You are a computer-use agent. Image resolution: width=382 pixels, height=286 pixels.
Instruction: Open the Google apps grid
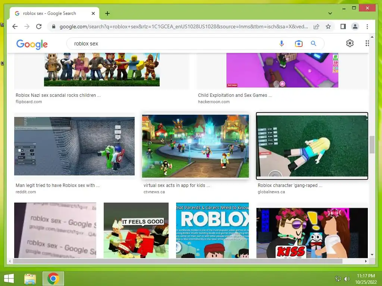coord(367,43)
